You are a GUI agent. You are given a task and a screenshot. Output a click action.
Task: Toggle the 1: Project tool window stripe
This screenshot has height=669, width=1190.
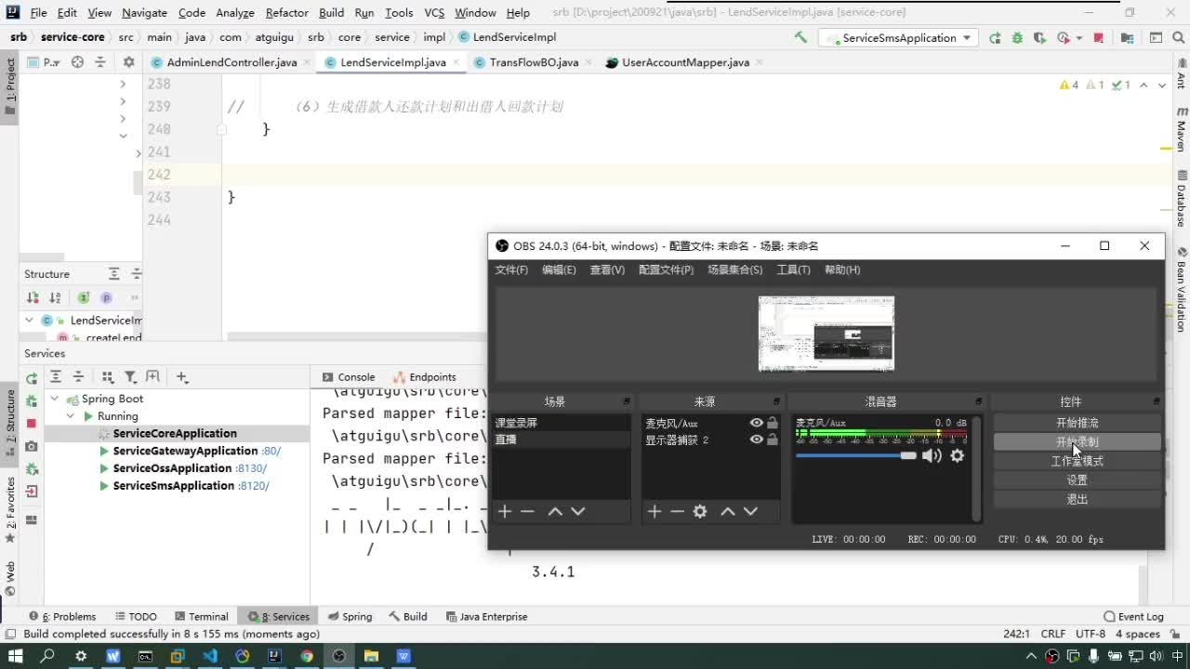click(x=10, y=87)
